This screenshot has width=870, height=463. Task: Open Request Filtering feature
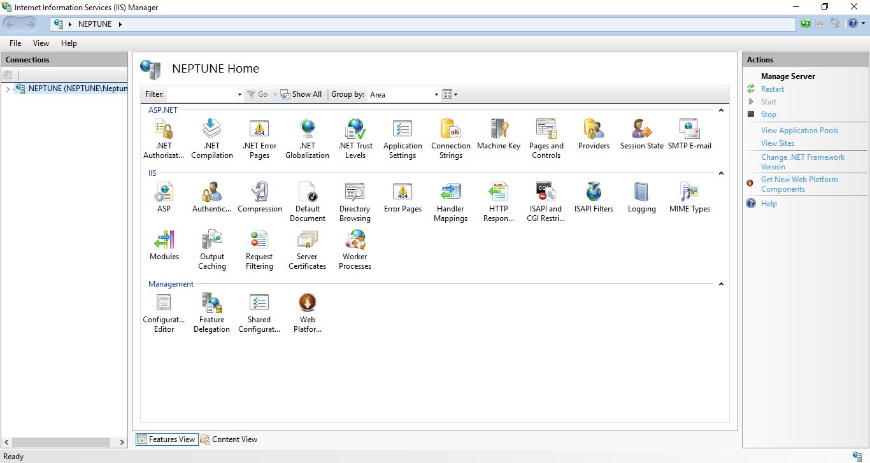(x=259, y=250)
